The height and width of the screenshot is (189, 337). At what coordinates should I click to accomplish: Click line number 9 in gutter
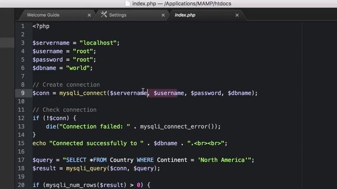click(23, 93)
